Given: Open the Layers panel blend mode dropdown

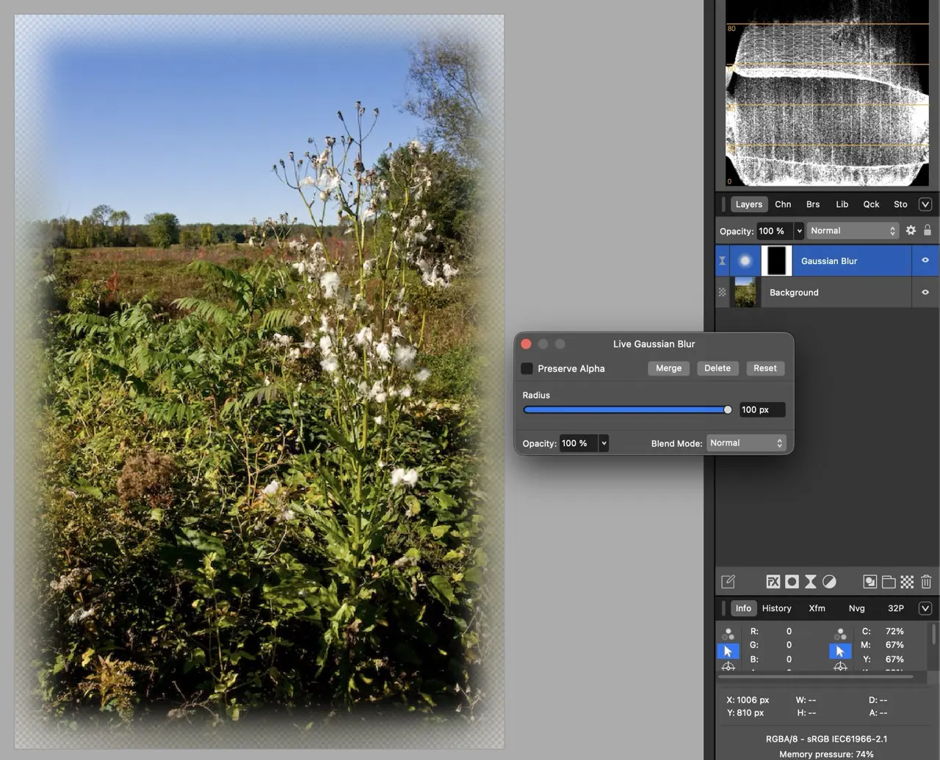Looking at the screenshot, I should pyautogui.click(x=852, y=230).
